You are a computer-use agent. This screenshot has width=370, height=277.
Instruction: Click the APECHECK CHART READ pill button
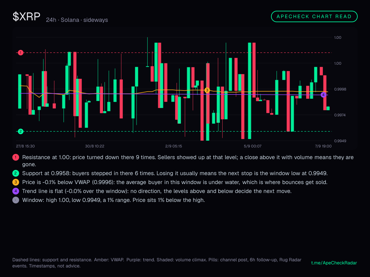tap(314, 17)
